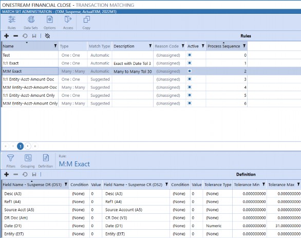Open the rule Grouping view
301x238 pixels.
click(28, 161)
